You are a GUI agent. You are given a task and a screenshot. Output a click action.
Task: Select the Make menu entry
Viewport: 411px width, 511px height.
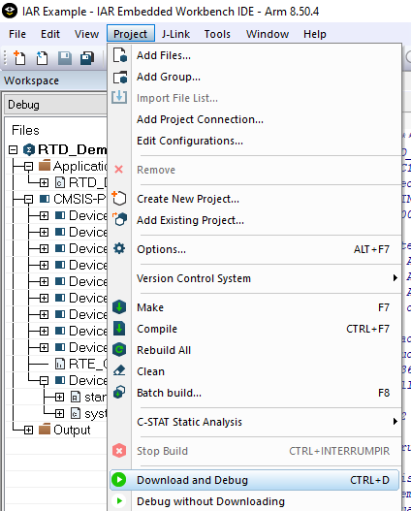[x=255, y=307]
